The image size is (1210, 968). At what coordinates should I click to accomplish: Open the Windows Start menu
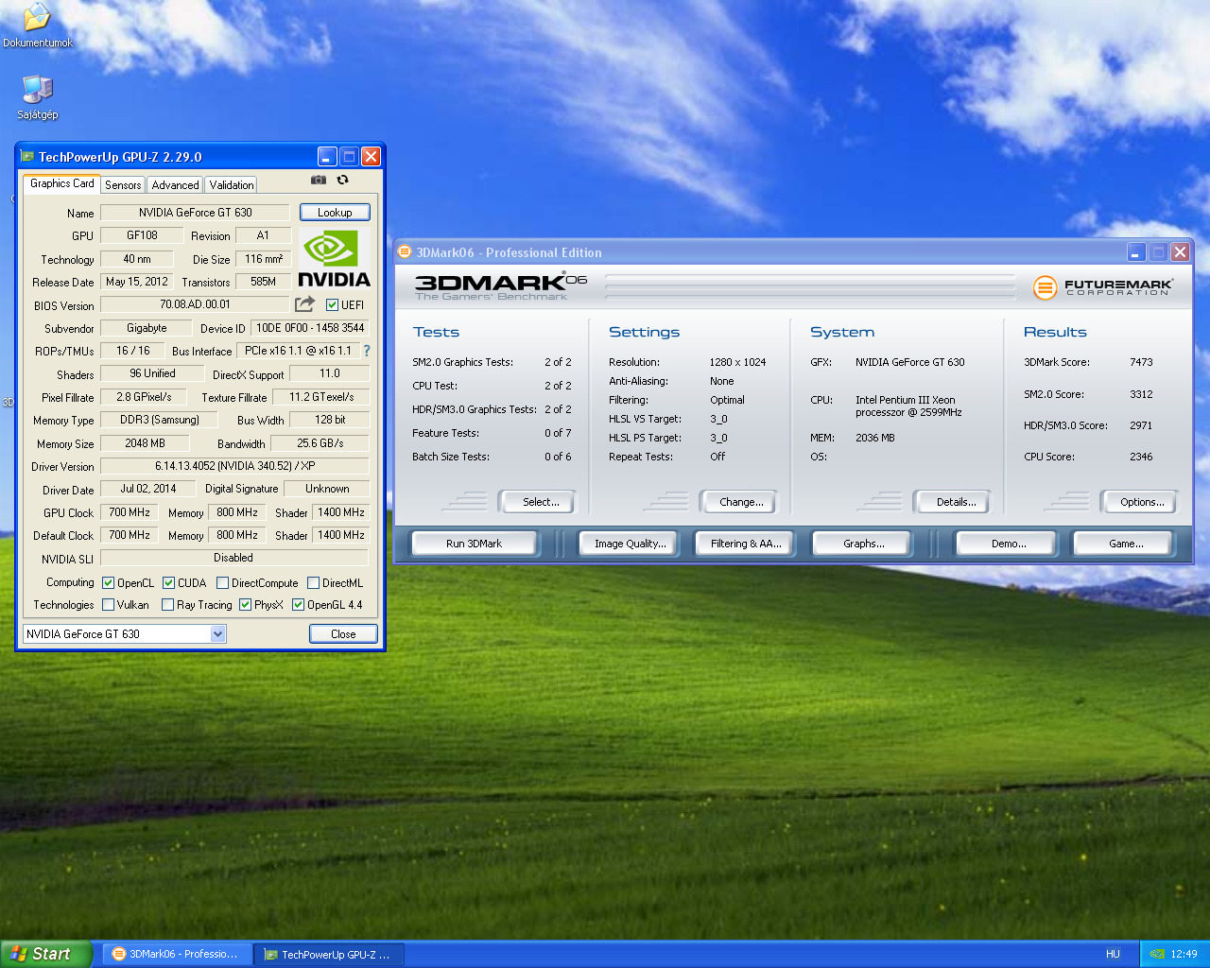tap(45, 954)
